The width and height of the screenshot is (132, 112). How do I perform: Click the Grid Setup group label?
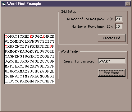tap(68, 12)
